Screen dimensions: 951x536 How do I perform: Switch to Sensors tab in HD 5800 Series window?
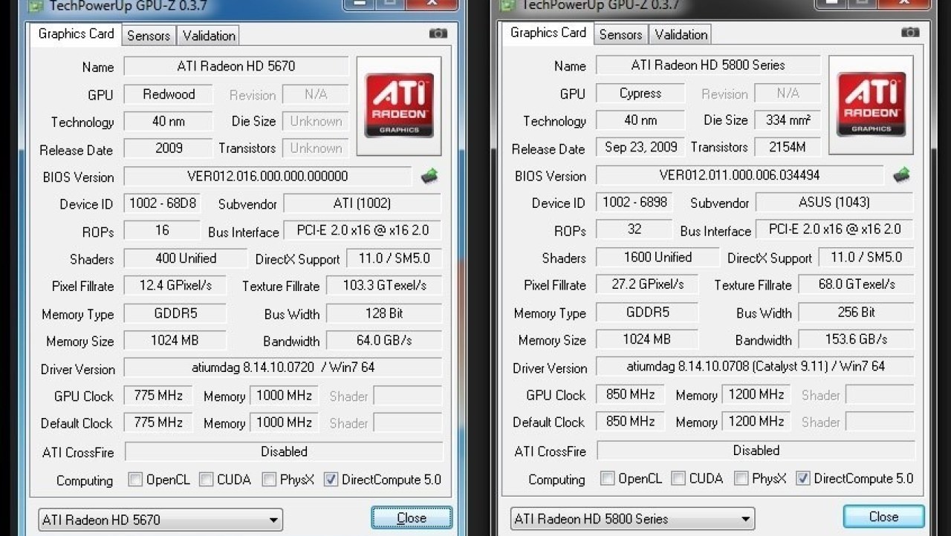[620, 34]
